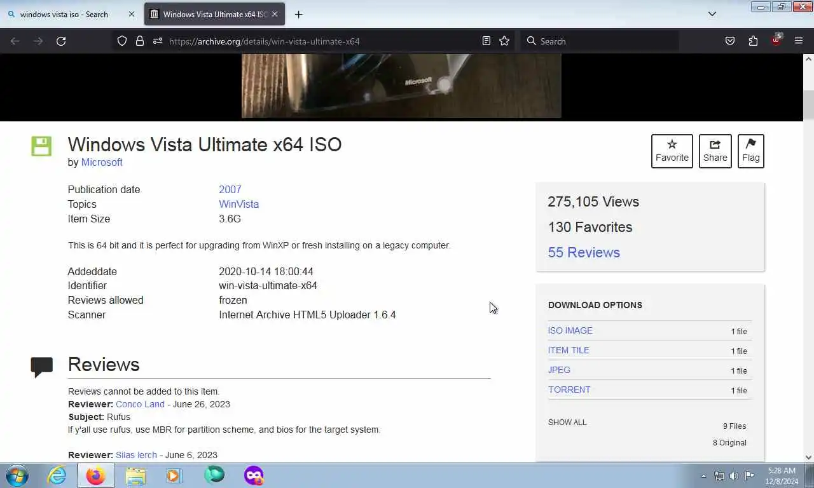The width and height of the screenshot is (814, 488).
Task: Download the JPEG file
Action: click(x=559, y=370)
